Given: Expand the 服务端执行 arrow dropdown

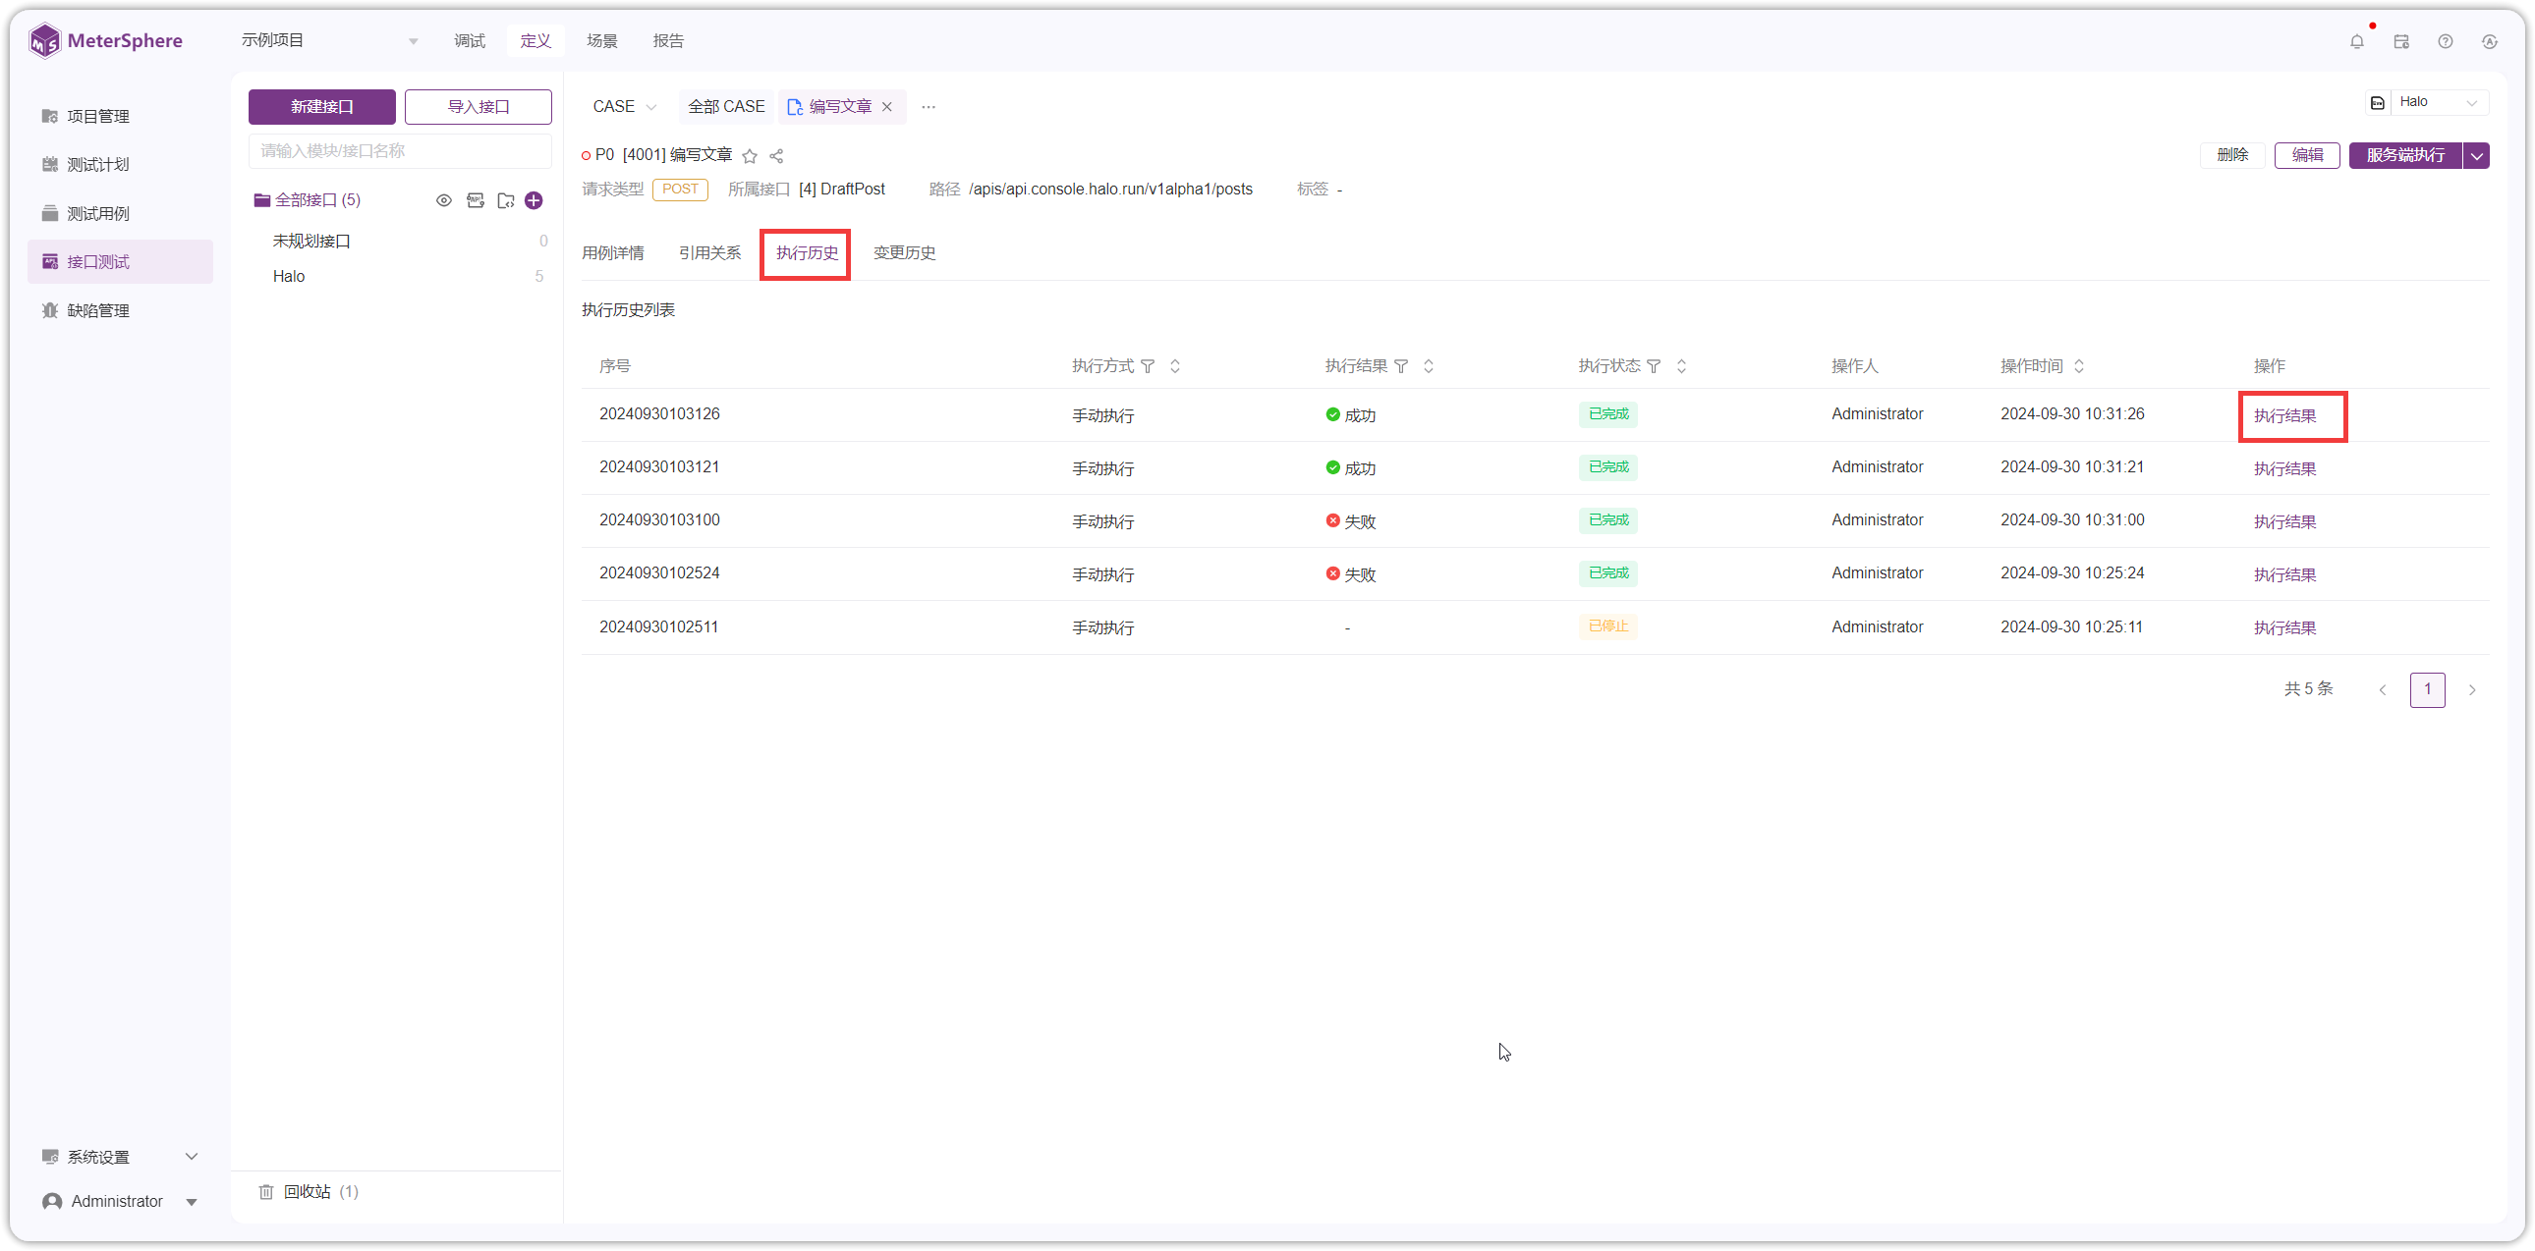Looking at the screenshot, I should coord(2476,155).
